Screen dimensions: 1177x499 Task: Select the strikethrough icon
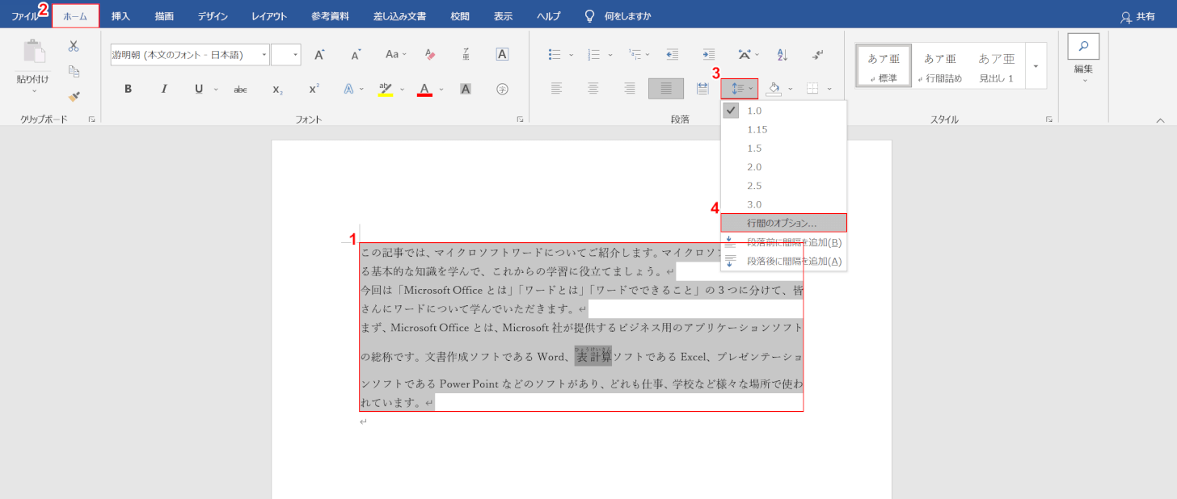click(240, 89)
